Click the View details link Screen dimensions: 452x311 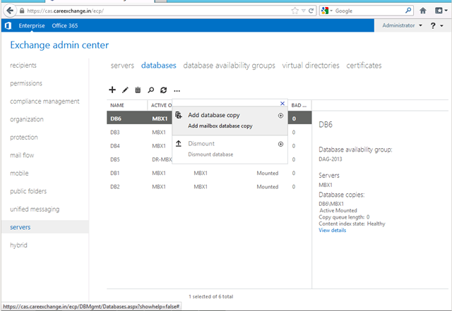(x=333, y=230)
